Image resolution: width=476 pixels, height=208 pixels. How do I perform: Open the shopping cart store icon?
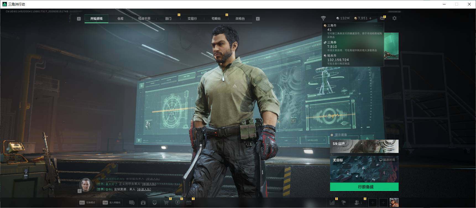[x=166, y=203]
